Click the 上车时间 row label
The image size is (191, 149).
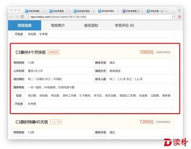pyautogui.click(x=19, y=71)
